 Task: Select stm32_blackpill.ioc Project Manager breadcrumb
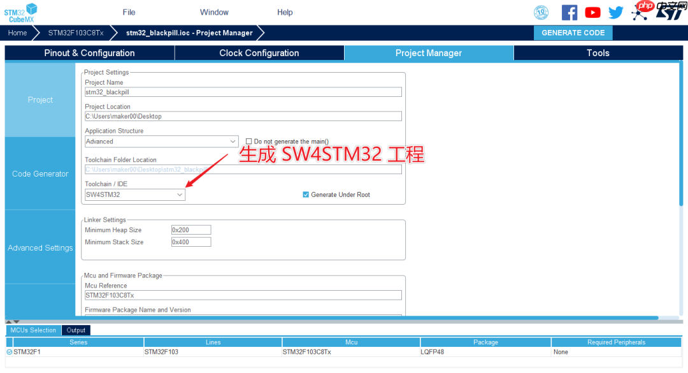pos(189,33)
